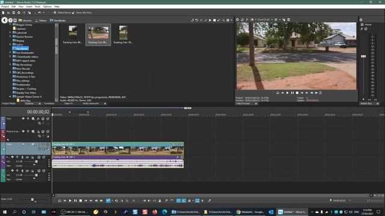Stop media preview in the Explorer toolbar
This screenshot has width=385, height=216.
pyautogui.click(x=214, y=20)
